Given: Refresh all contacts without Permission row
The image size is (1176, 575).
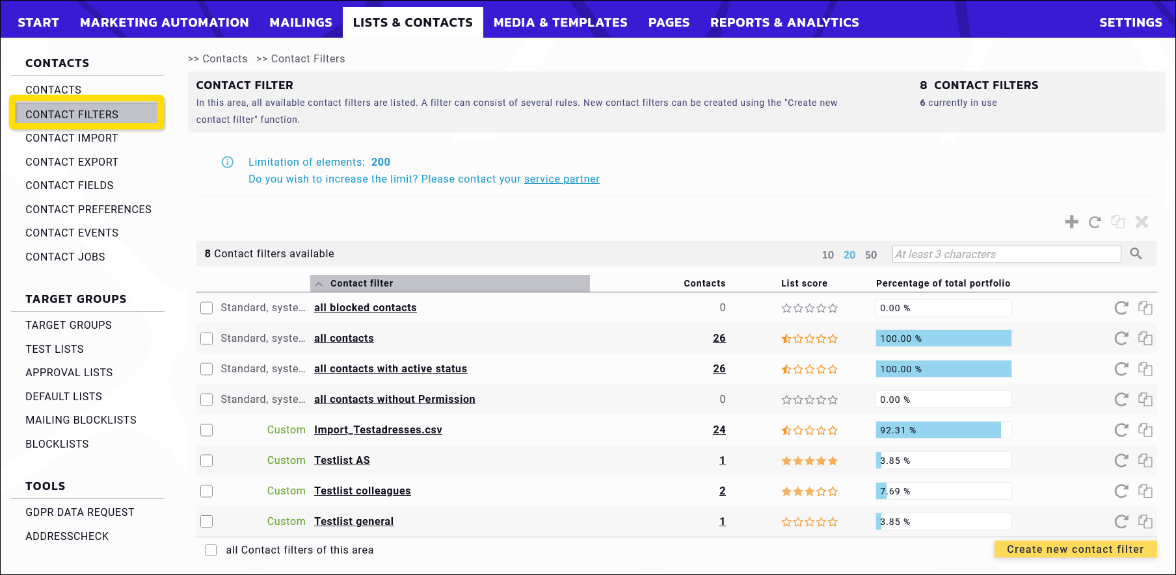Looking at the screenshot, I should pyautogui.click(x=1121, y=400).
